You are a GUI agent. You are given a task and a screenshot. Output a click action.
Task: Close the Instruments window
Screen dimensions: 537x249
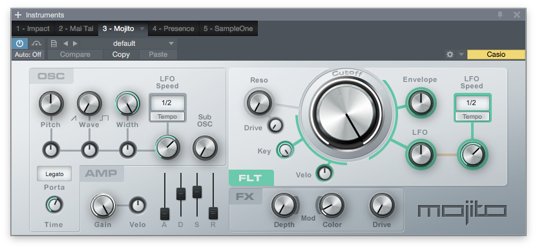pos(517,15)
